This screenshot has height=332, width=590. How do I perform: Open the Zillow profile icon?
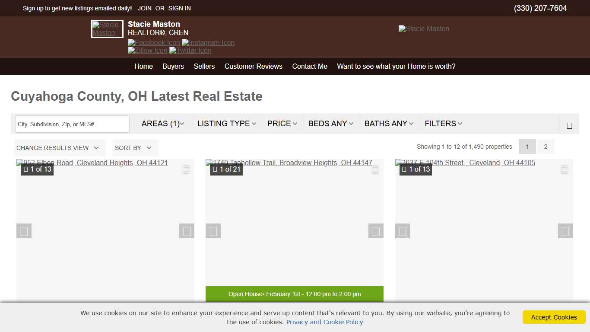tap(147, 51)
